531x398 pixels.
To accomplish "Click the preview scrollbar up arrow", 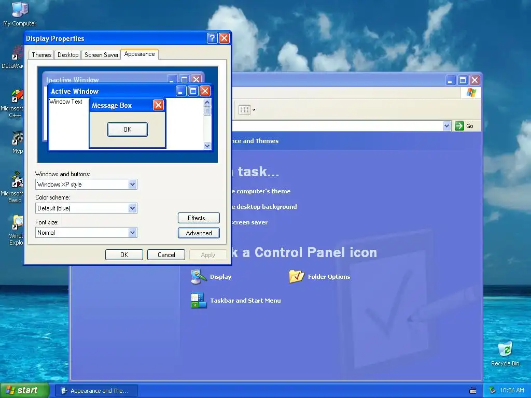I will (207, 102).
